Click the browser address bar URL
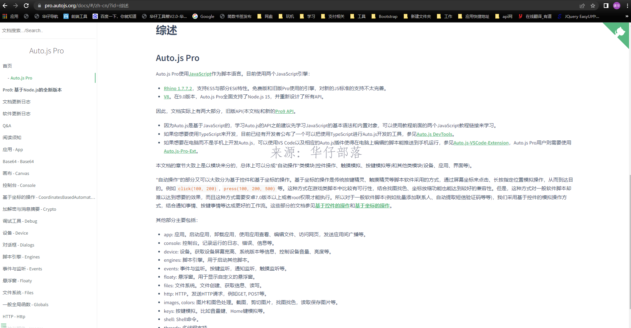Screen dimensions: 631x328 (87, 6)
